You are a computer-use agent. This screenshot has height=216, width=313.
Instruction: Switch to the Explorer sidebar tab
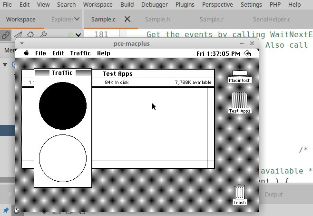point(62,20)
